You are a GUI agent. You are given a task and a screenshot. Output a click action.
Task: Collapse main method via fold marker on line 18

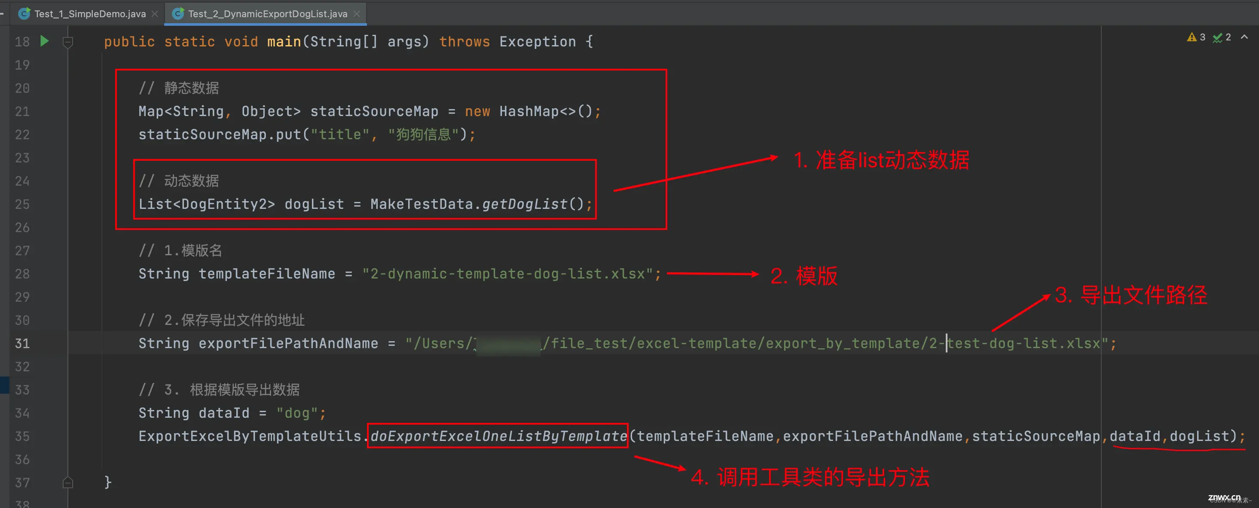click(x=68, y=43)
